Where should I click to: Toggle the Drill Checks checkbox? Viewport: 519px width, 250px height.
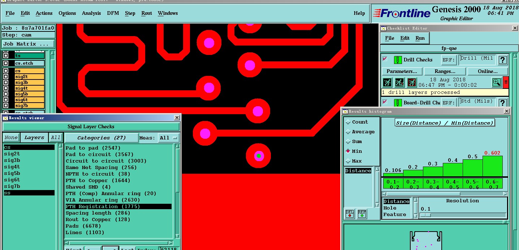coord(385,59)
